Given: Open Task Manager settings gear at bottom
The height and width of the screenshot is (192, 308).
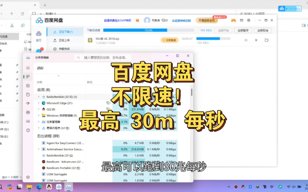Looking at the screenshot, I should point(28,177).
